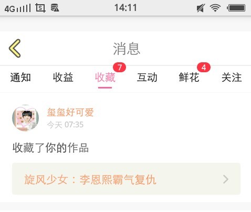Switch to the 收益 tab
251x212 pixels.
coord(63,77)
